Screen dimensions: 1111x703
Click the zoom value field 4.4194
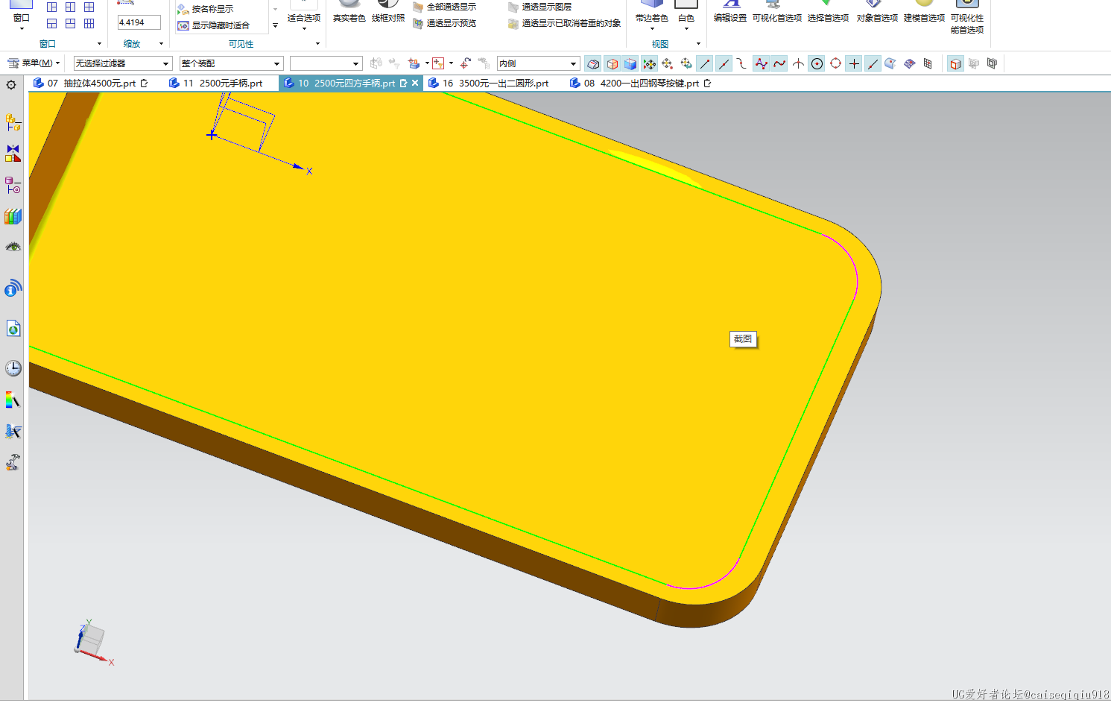139,22
